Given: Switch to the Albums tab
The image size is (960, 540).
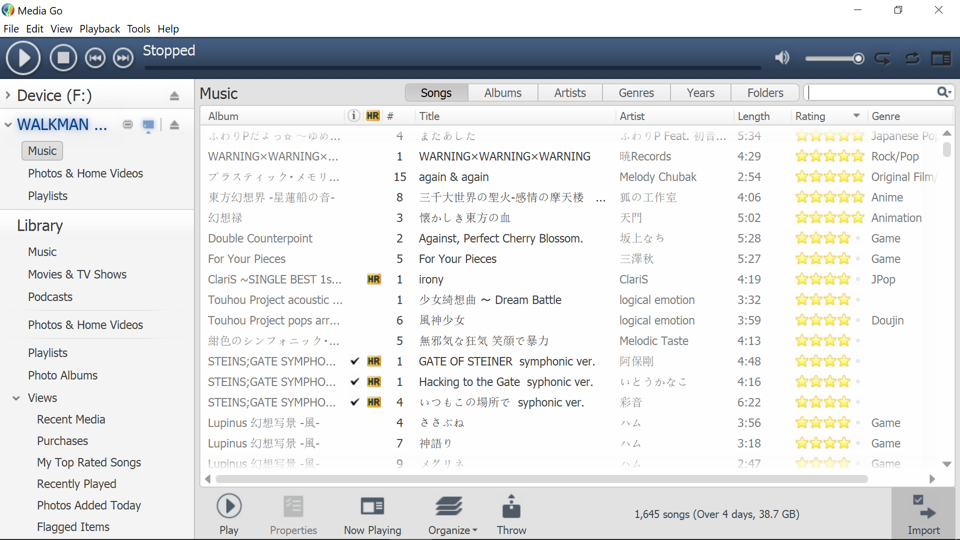Looking at the screenshot, I should [x=502, y=93].
